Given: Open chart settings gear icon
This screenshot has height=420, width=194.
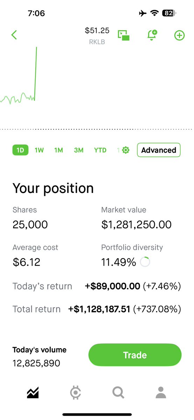Looking at the screenshot, I should click(125, 150).
